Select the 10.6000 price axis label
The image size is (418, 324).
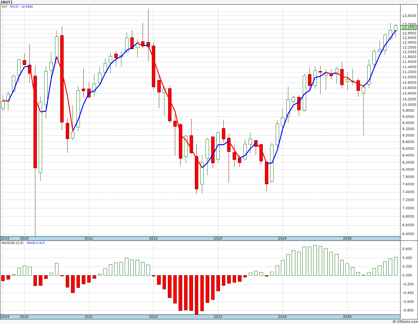tap(409, 88)
